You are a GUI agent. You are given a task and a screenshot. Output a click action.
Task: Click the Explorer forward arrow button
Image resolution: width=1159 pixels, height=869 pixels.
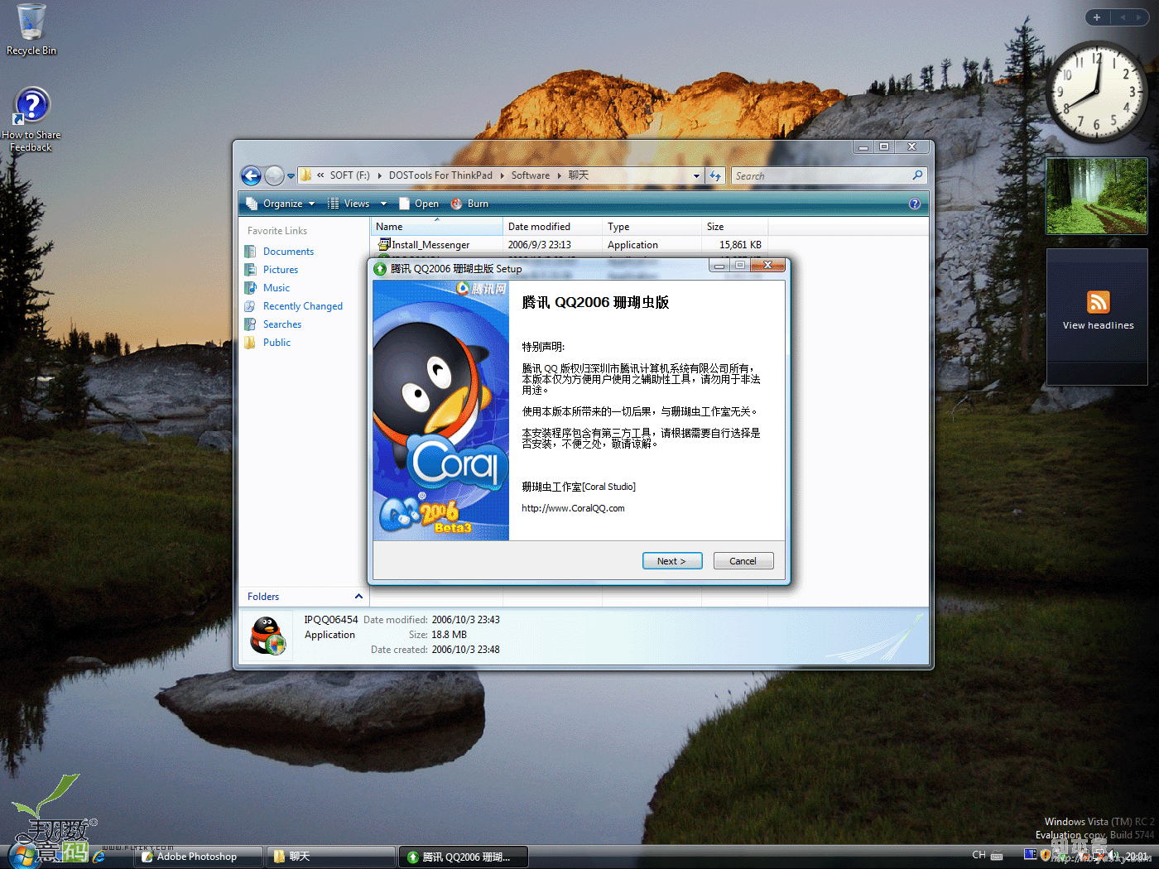click(x=274, y=175)
